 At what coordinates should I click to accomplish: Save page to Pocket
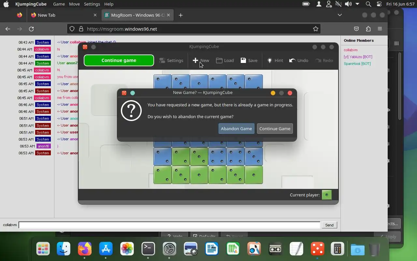click(x=356, y=29)
